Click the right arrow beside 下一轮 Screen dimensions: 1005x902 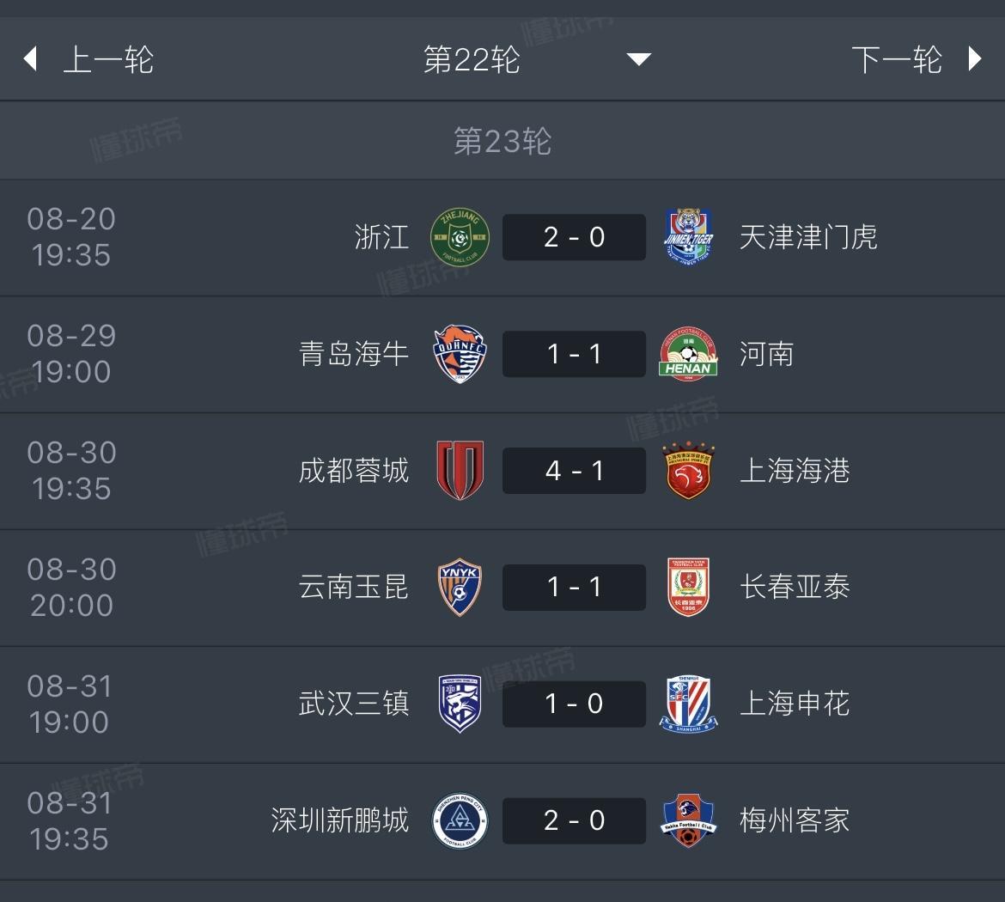974,59
